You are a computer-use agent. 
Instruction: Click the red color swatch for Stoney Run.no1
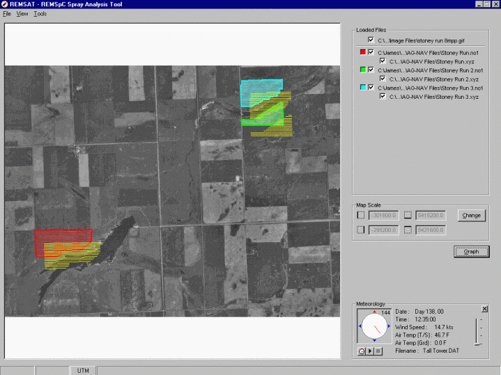363,52
